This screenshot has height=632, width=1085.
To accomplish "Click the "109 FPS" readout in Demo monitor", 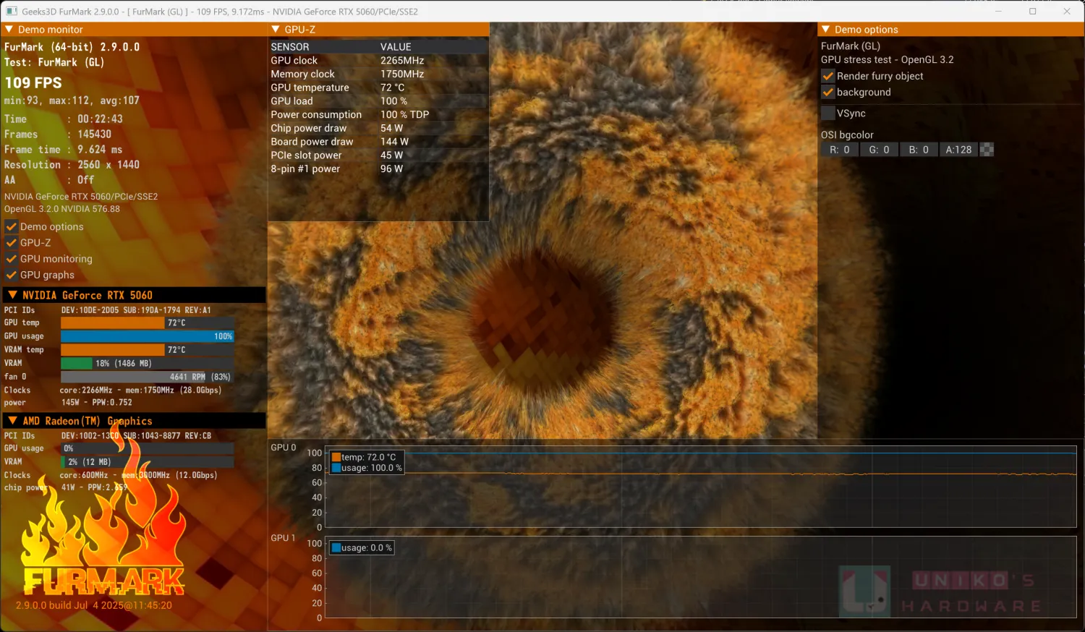I will click(x=33, y=82).
